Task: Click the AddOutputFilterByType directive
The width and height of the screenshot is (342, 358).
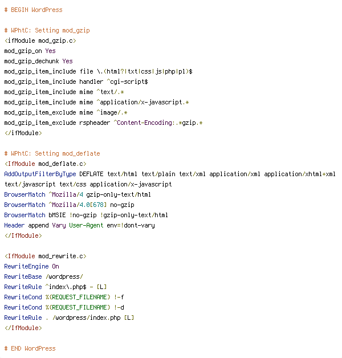Action: coord(40,174)
